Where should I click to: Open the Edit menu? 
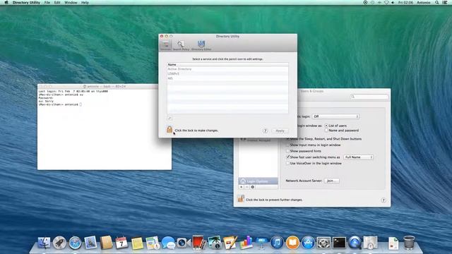(x=57, y=3)
